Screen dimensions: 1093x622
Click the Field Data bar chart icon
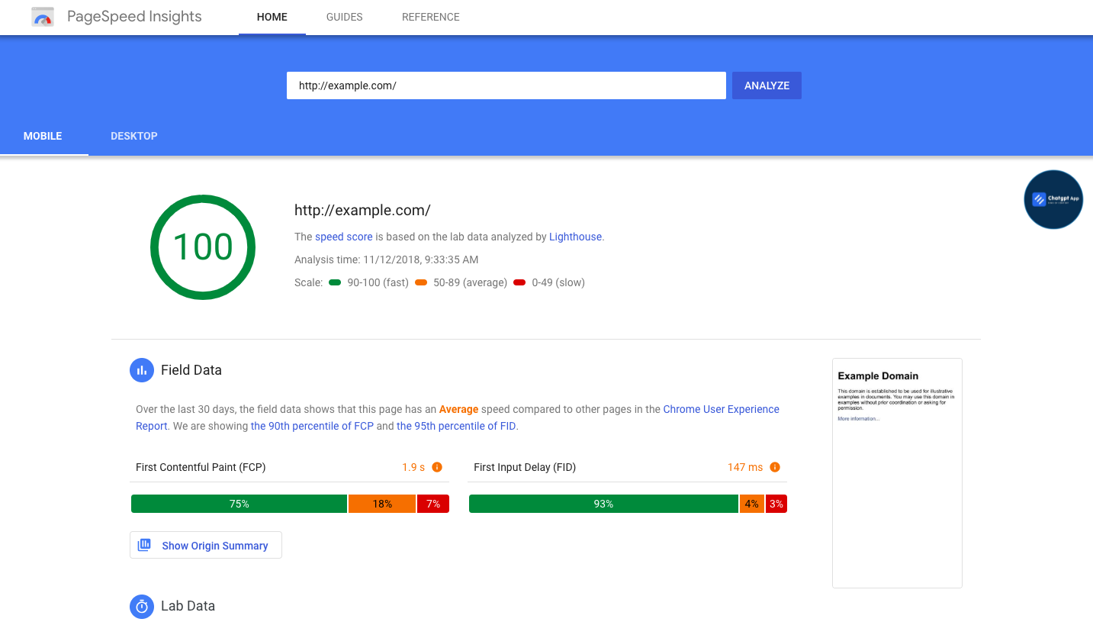(141, 370)
